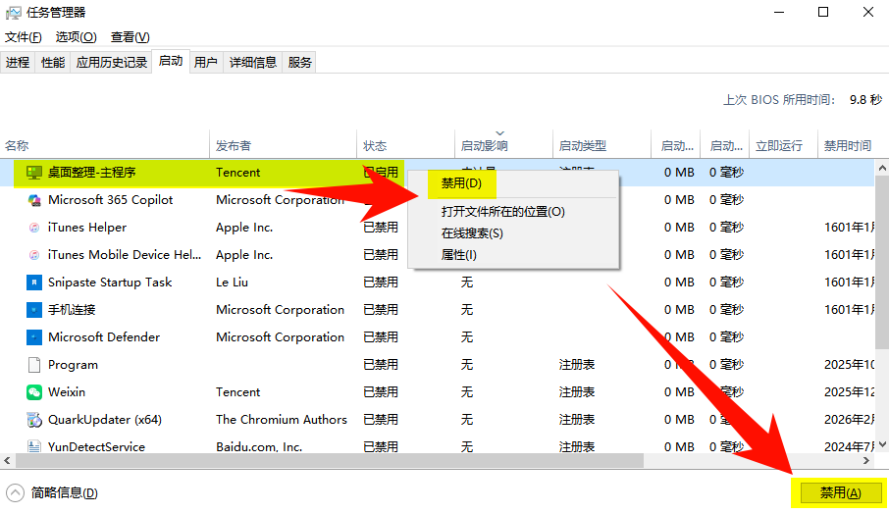This screenshot has height=514, width=889.
Task: Switch to the 详细信息 tab
Action: (252, 63)
